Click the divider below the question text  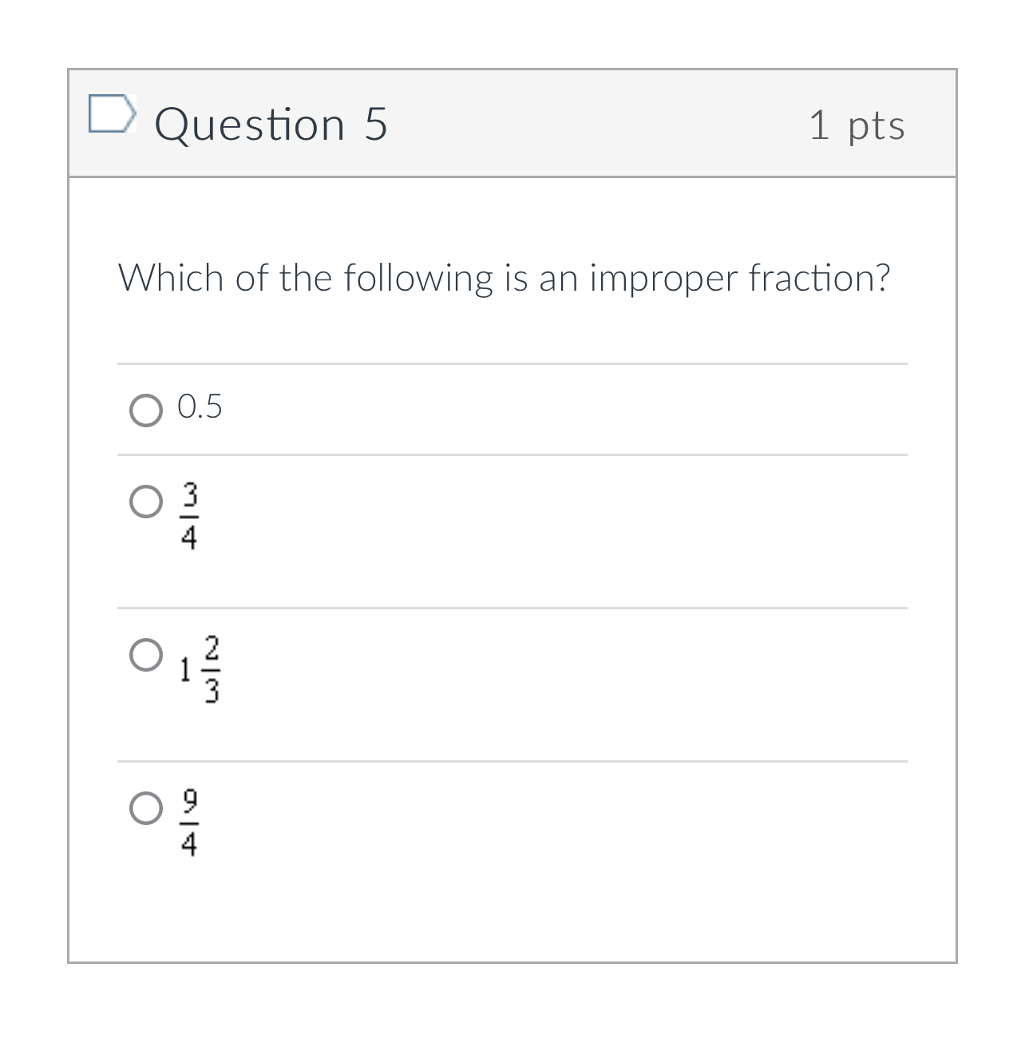[x=512, y=363]
